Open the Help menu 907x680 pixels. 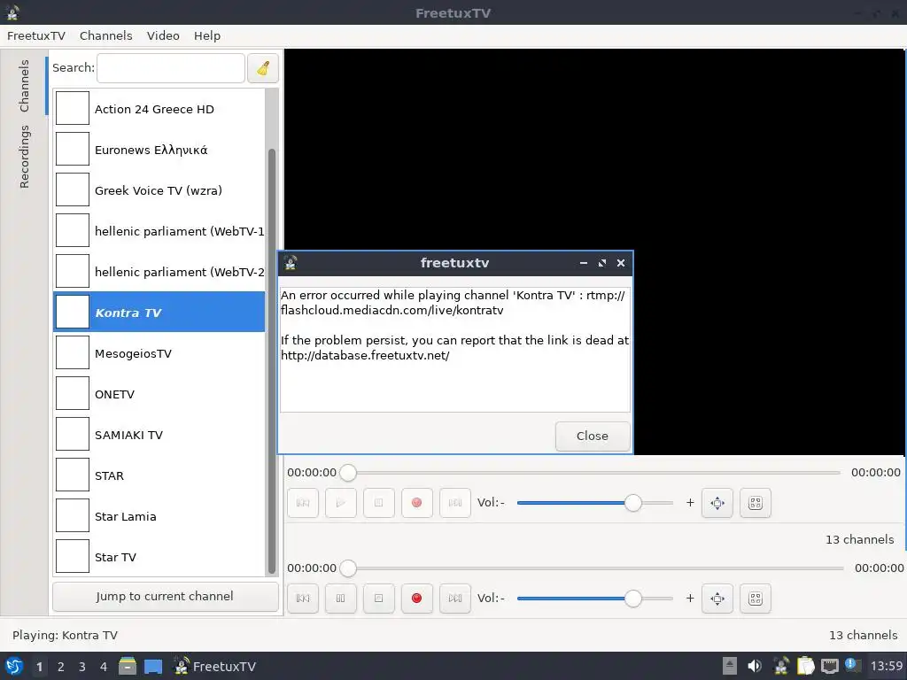point(207,35)
